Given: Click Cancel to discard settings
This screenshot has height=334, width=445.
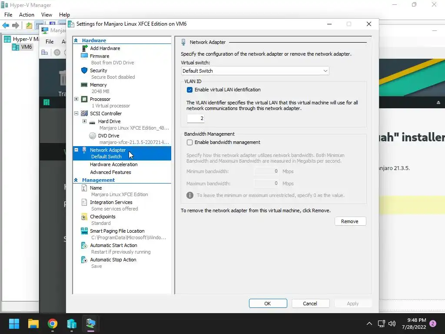Looking at the screenshot, I should click(x=310, y=303).
